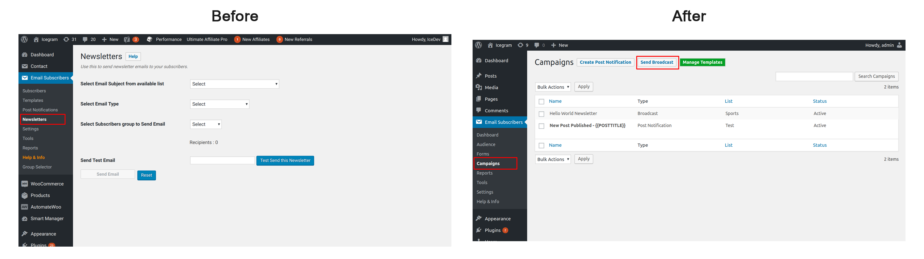Click Posts pin icon in After sidebar
The height and width of the screenshot is (259, 924).
pyautogui.click(x=479, y=76)
